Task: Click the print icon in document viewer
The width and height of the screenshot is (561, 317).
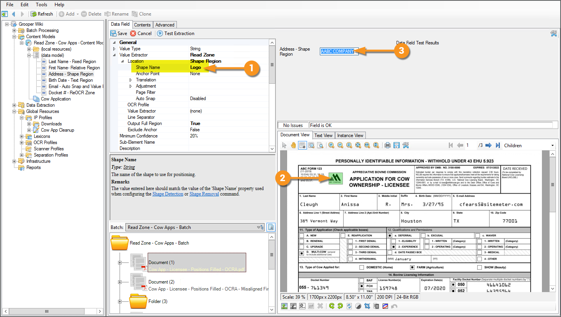Action: [388, 145]
